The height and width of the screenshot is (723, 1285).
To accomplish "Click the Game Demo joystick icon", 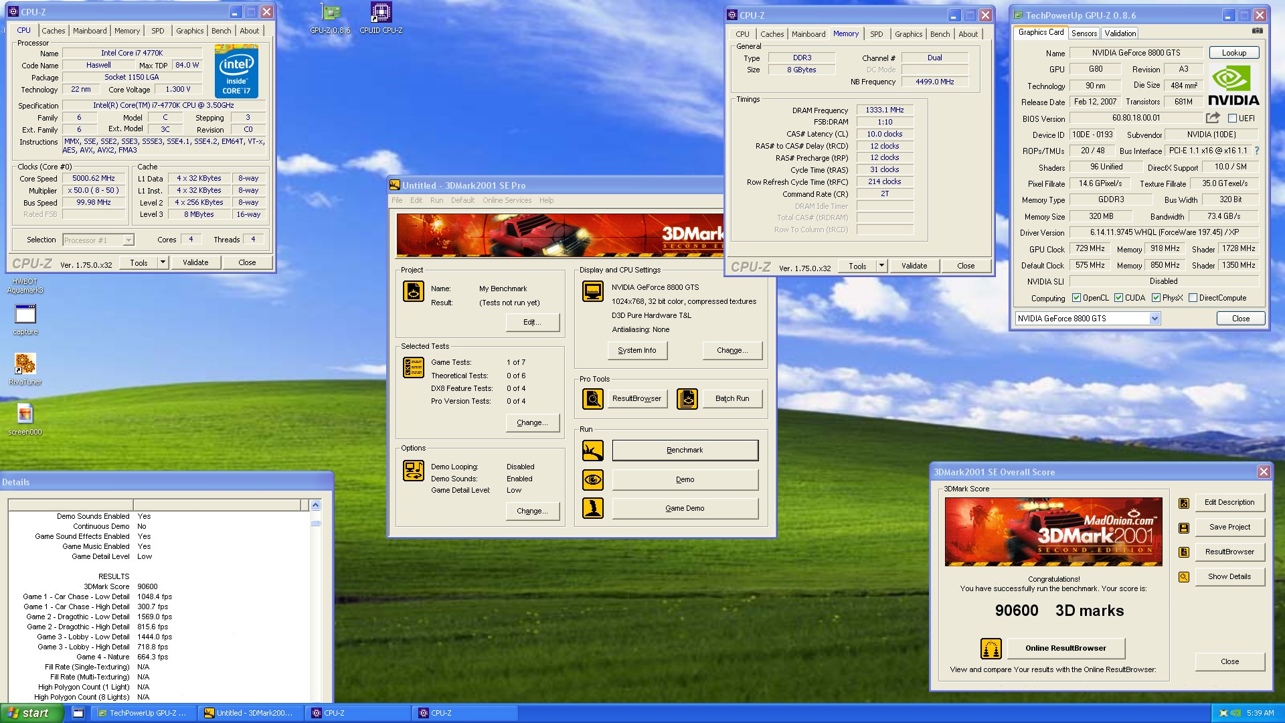I will (x=593, y=508).
